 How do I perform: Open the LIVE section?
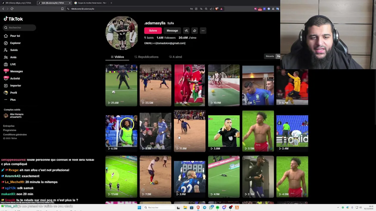[x=10, y=64]
